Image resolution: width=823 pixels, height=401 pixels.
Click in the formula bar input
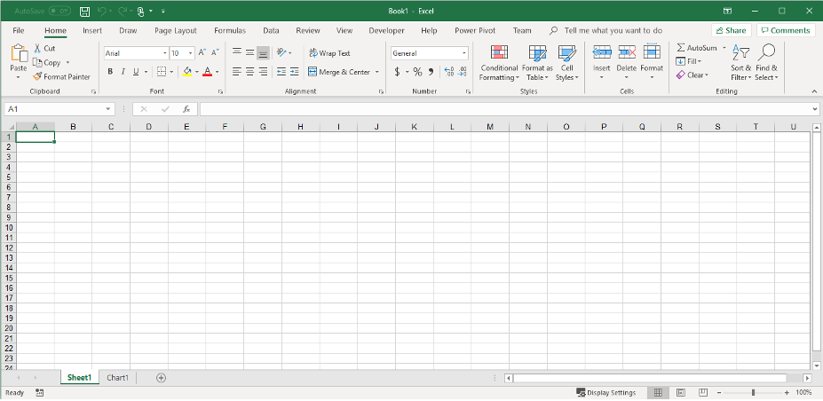(x=505, y=109)
